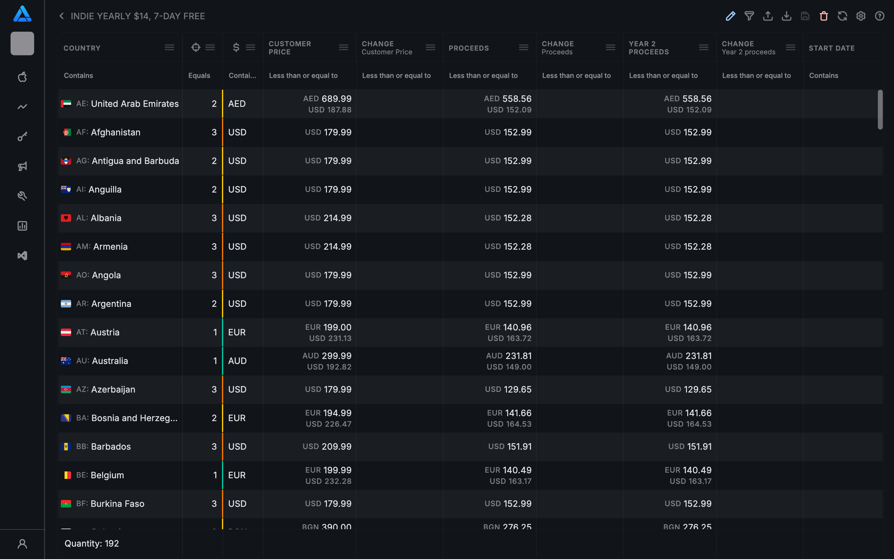Open the Country column menu
This screenshot has width=894, height=559.
(x=169, y=47)
